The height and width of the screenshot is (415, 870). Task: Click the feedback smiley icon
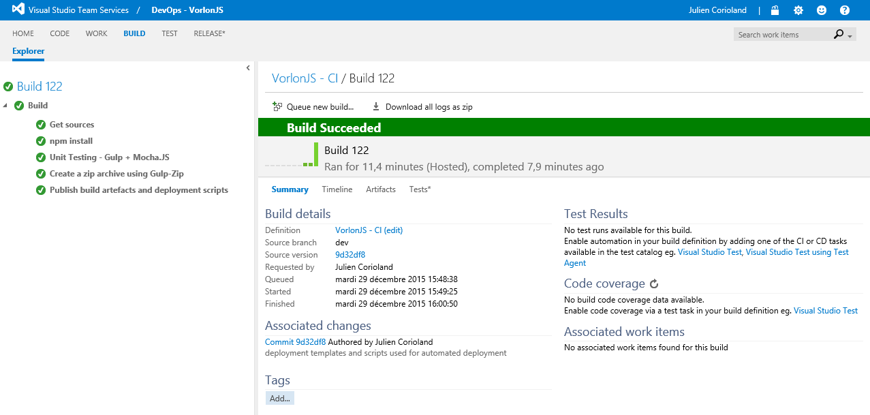[820, 10]
